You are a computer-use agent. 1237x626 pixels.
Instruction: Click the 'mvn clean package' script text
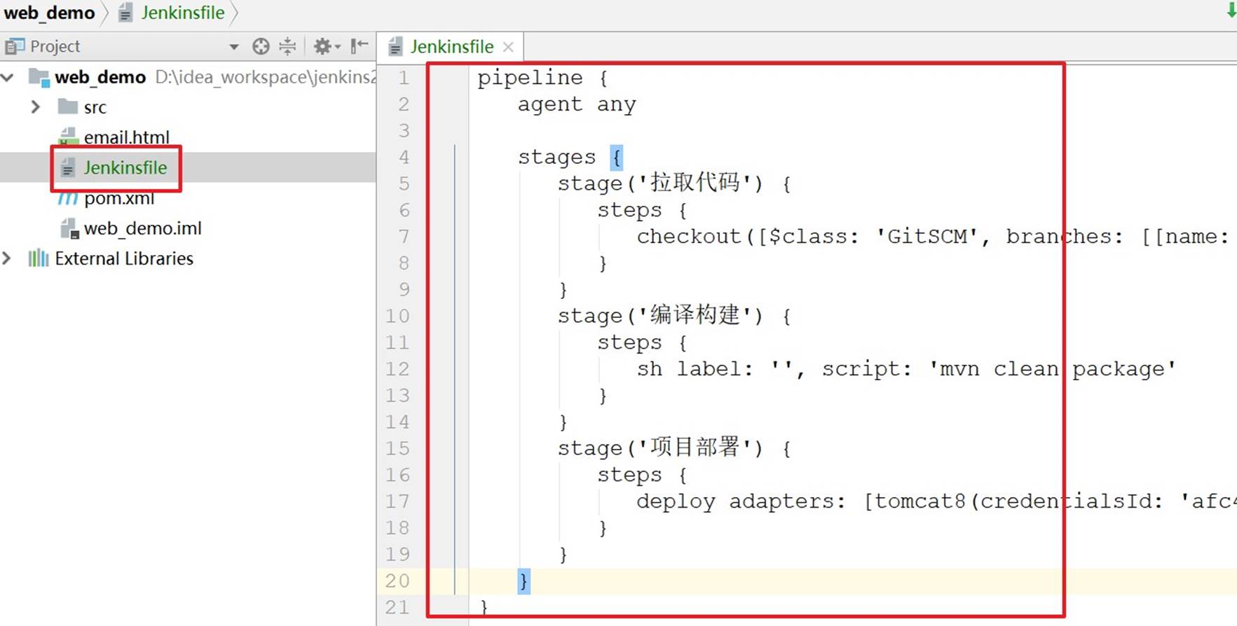(x=1052, y=369)
